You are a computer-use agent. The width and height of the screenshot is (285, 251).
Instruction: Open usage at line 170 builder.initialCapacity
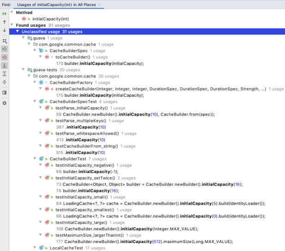pos(100,64)
